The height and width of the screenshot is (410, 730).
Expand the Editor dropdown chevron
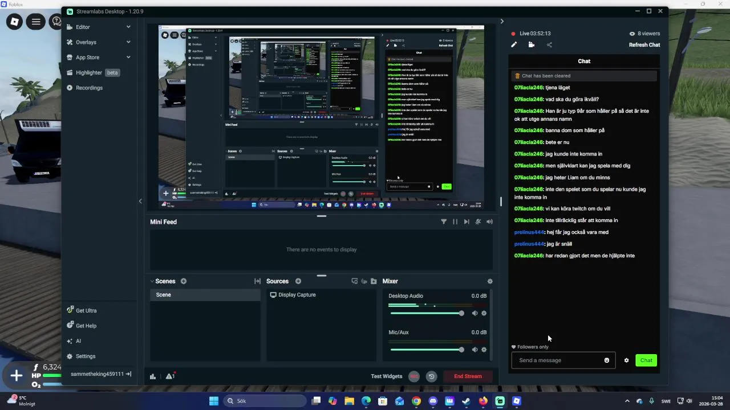pyautogui.click(x=128, y=27)
